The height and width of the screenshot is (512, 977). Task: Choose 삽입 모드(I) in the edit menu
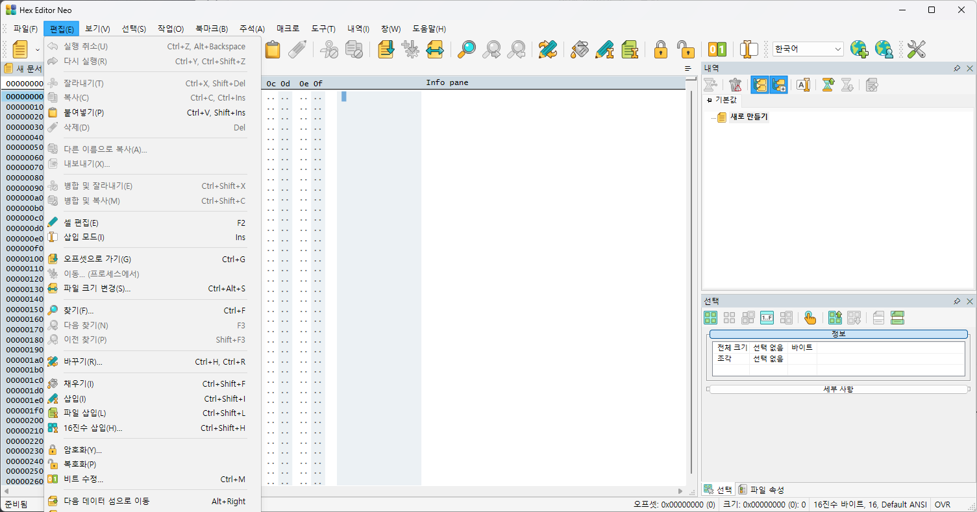tap(153, 238)
